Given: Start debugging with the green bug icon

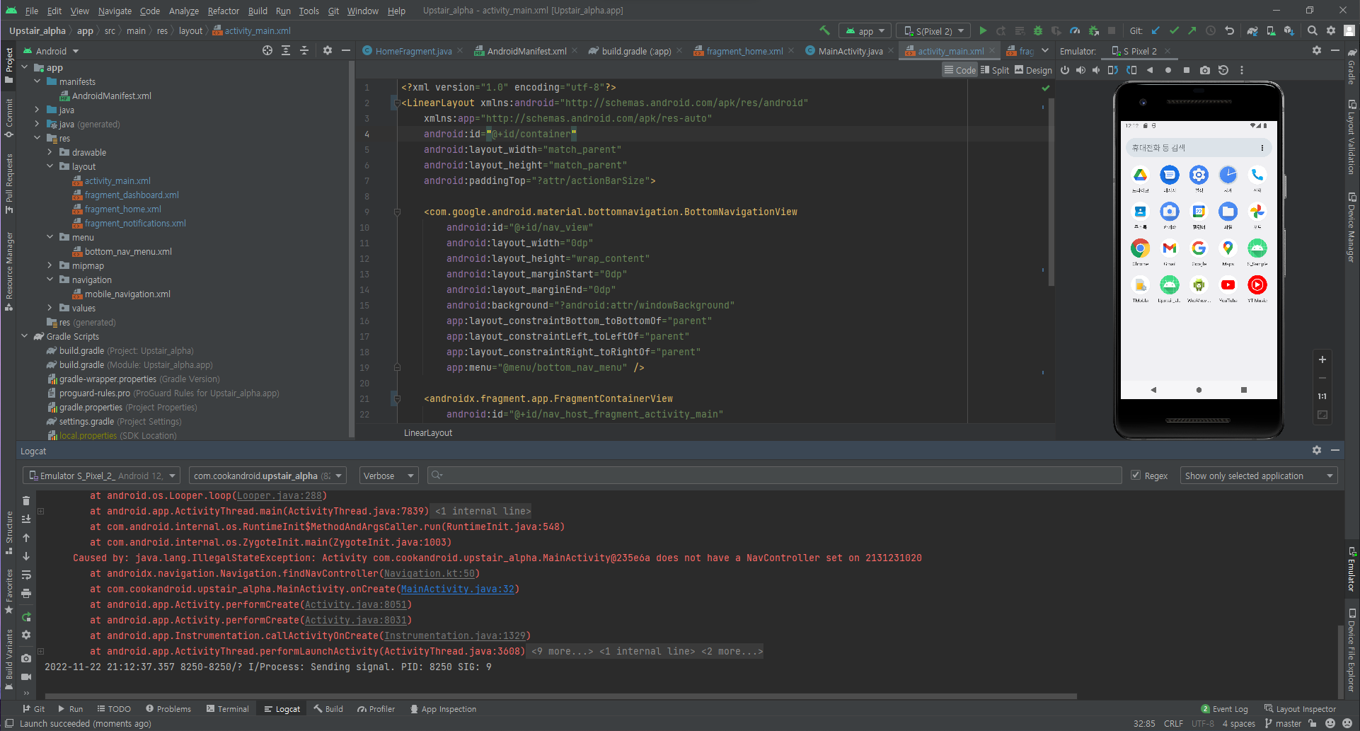Looking at the screenshot, I should click(1038, 30).
